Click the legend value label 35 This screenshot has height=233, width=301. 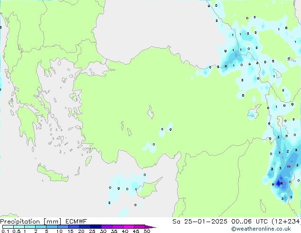coord(114,232)
